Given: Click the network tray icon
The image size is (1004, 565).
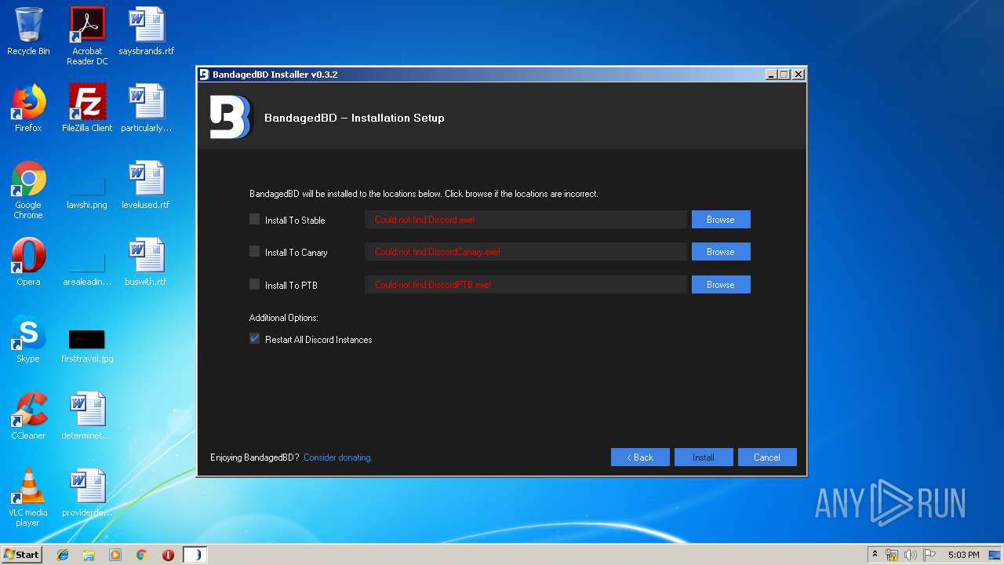Looking at the screenshot, I should 892,555.
